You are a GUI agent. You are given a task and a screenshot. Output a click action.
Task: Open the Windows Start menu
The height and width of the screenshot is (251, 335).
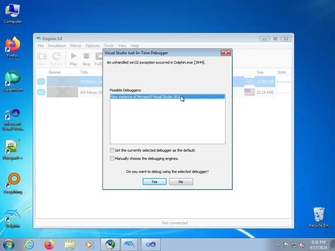tap(9, 244)
